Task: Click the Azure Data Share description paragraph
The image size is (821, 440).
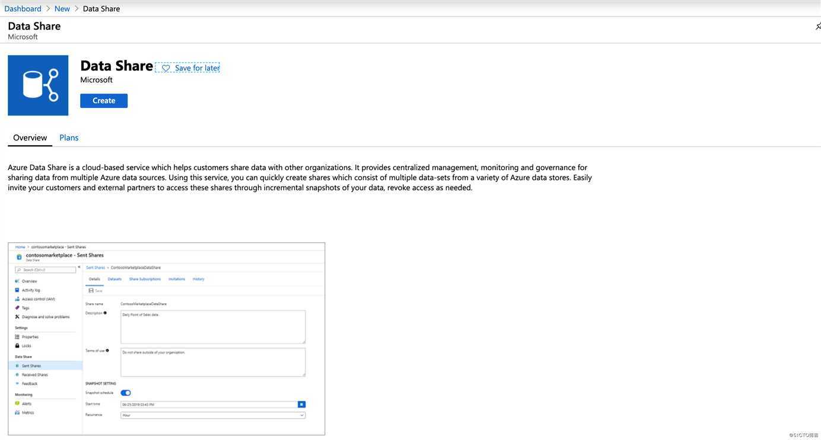Action: coord(300,177)
